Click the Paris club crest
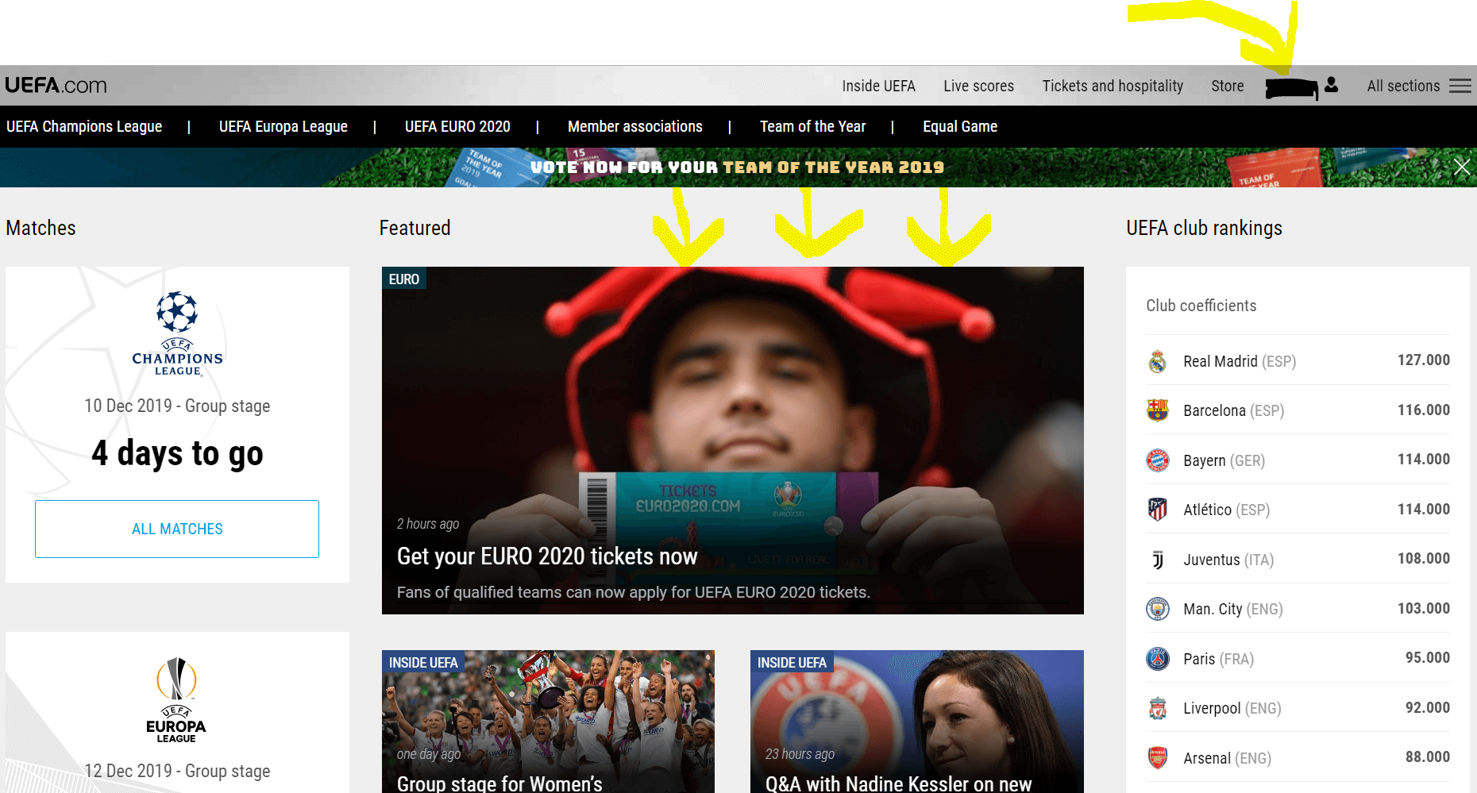Viewport: 1477px width, 793px height. 1158,659
